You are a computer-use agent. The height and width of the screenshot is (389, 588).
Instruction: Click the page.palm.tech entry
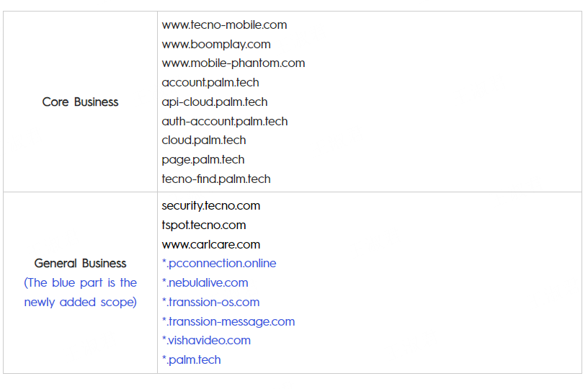(203, 159)
